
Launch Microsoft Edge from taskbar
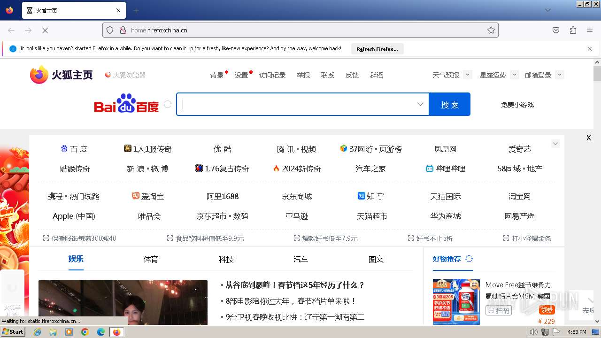click(x=101, y=332)
